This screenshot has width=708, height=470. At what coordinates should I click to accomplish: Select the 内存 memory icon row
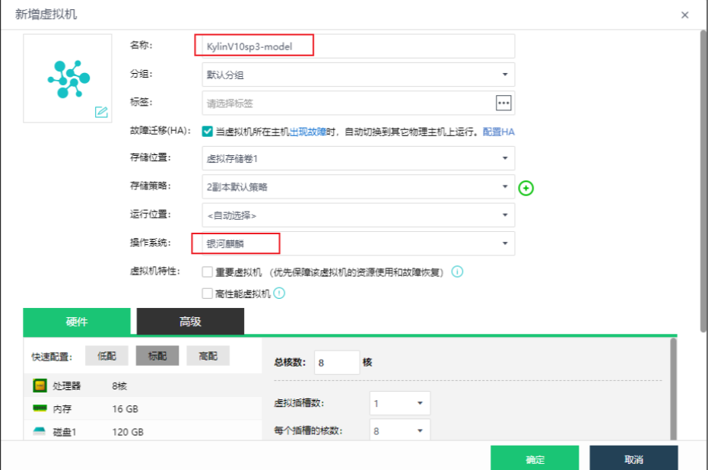click(x=40, y=409)
